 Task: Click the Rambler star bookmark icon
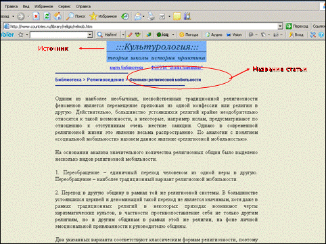pyautogui.click(x=21, y=34)
